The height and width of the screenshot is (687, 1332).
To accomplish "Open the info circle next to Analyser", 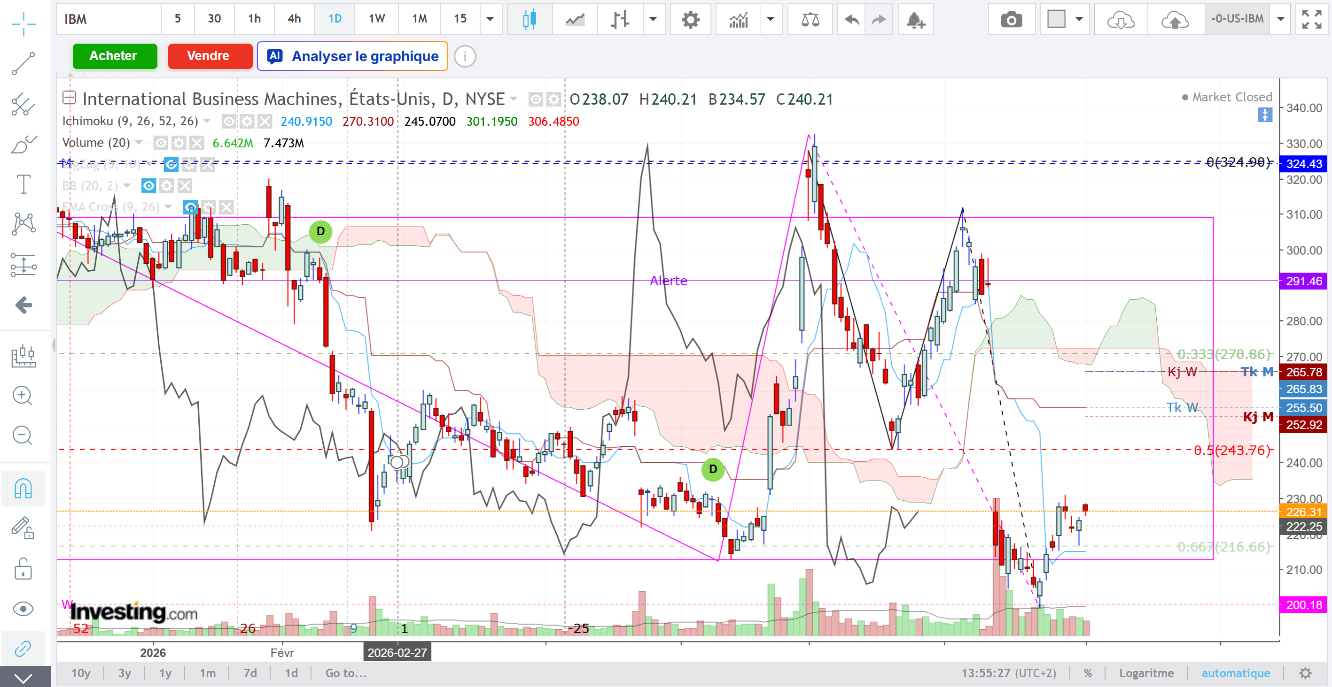I will (x=465, y=56).
